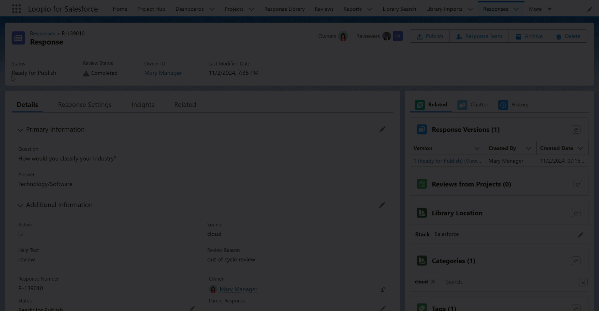
Task: Open Mary Manager link under Owner ID
Action: [x=163, y=73]
